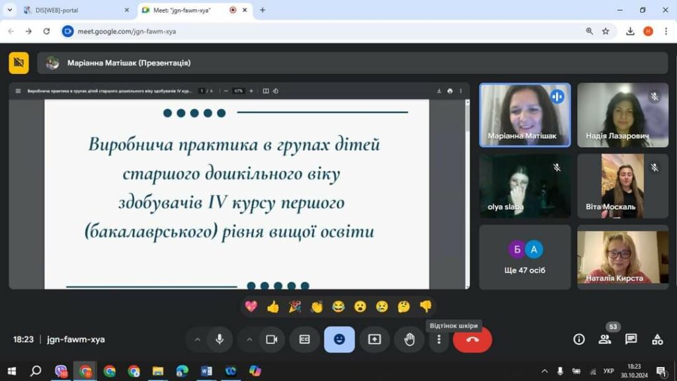The height and width of the screenshot is (381, 677).
Task: Open the Activities panel icon
Action: (x=657, y=339)
